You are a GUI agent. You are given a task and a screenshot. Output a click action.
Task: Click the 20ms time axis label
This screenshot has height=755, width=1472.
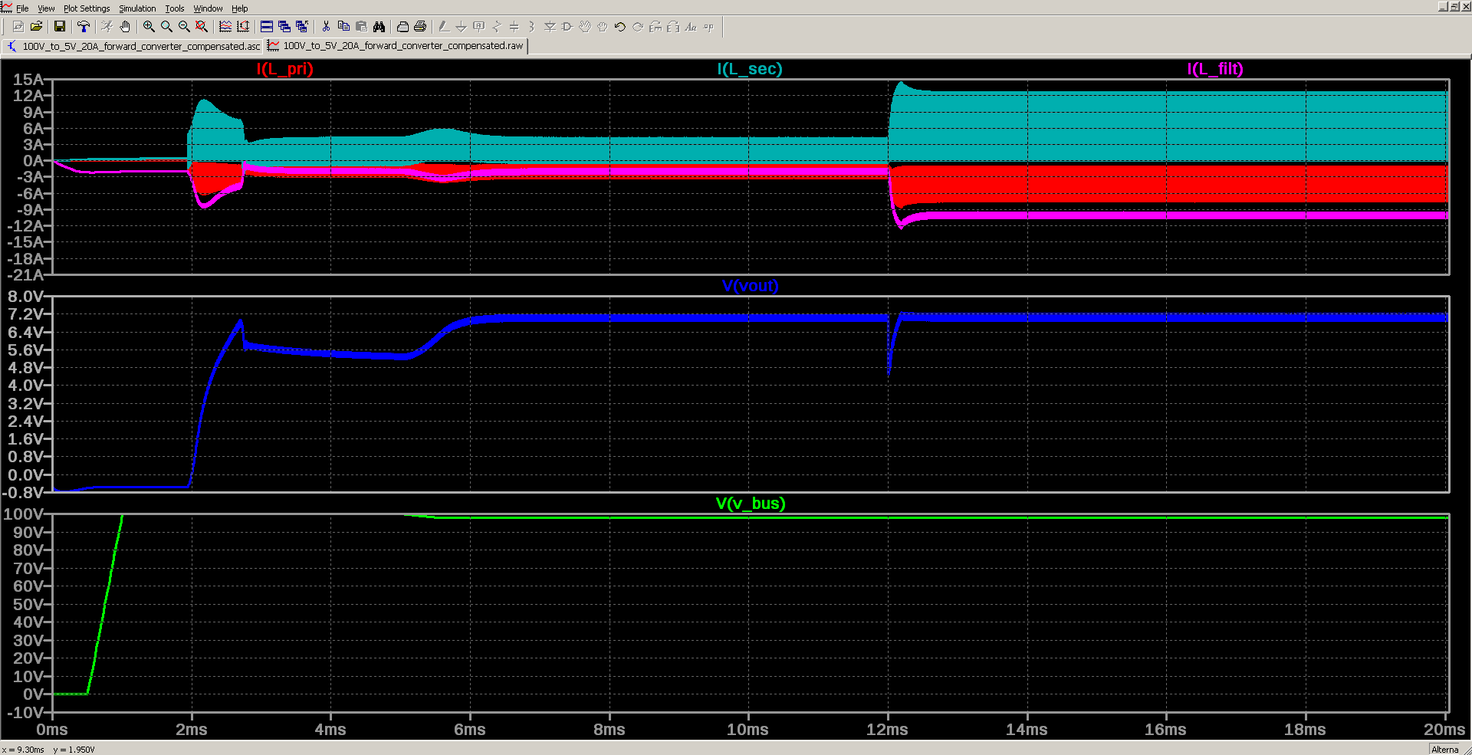1444,730
